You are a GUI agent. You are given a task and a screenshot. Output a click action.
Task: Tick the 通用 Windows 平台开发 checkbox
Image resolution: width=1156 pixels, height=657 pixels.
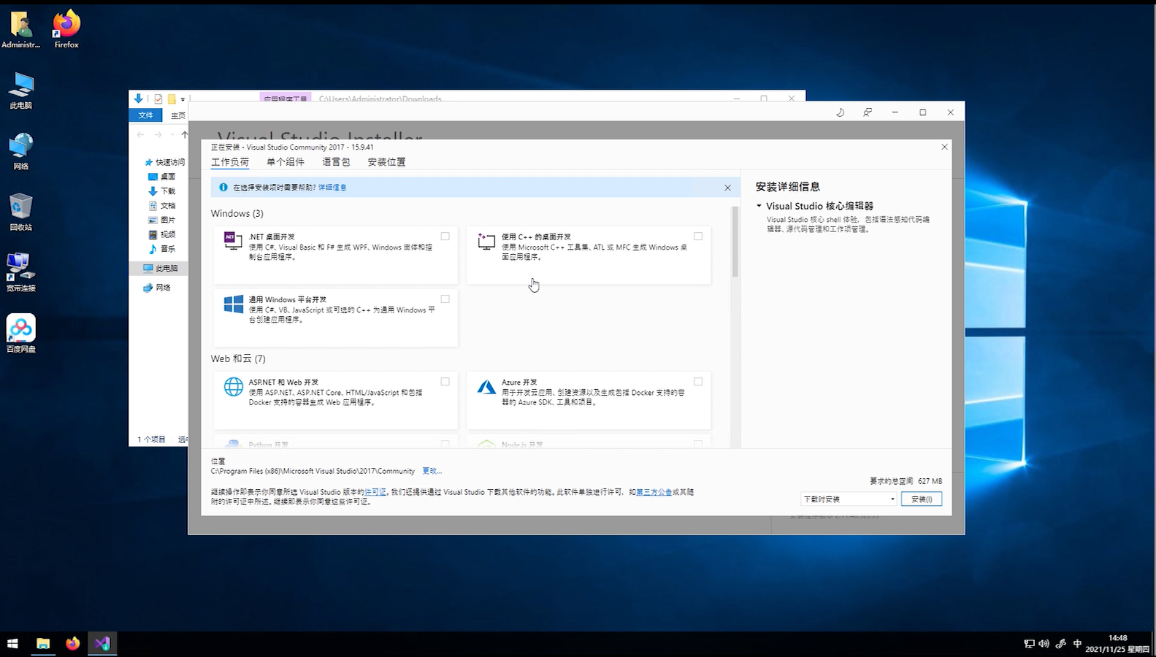click(x=445, y=299)
